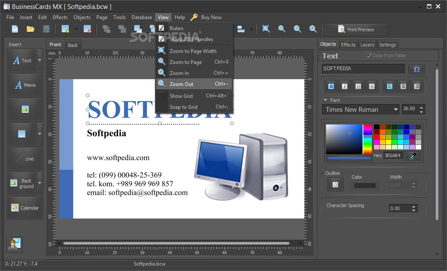Collapse the Font section triangle
Image resolution: width=447 pixels, height=271 pixels.
coord(325,100)
